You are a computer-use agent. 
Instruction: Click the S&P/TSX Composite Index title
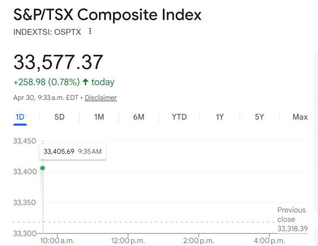pyautogui.click(x=107, y=15)
